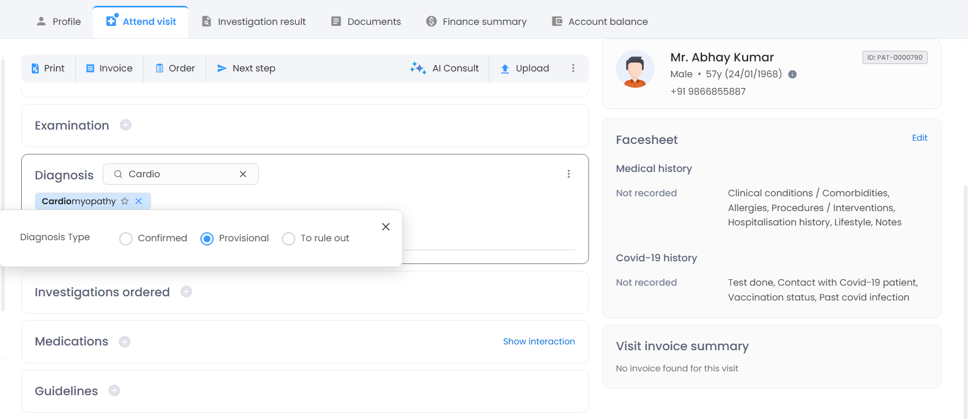
Task: Star the Cardiomyopathy diagnosis as favorite
Action: point(125,201)
